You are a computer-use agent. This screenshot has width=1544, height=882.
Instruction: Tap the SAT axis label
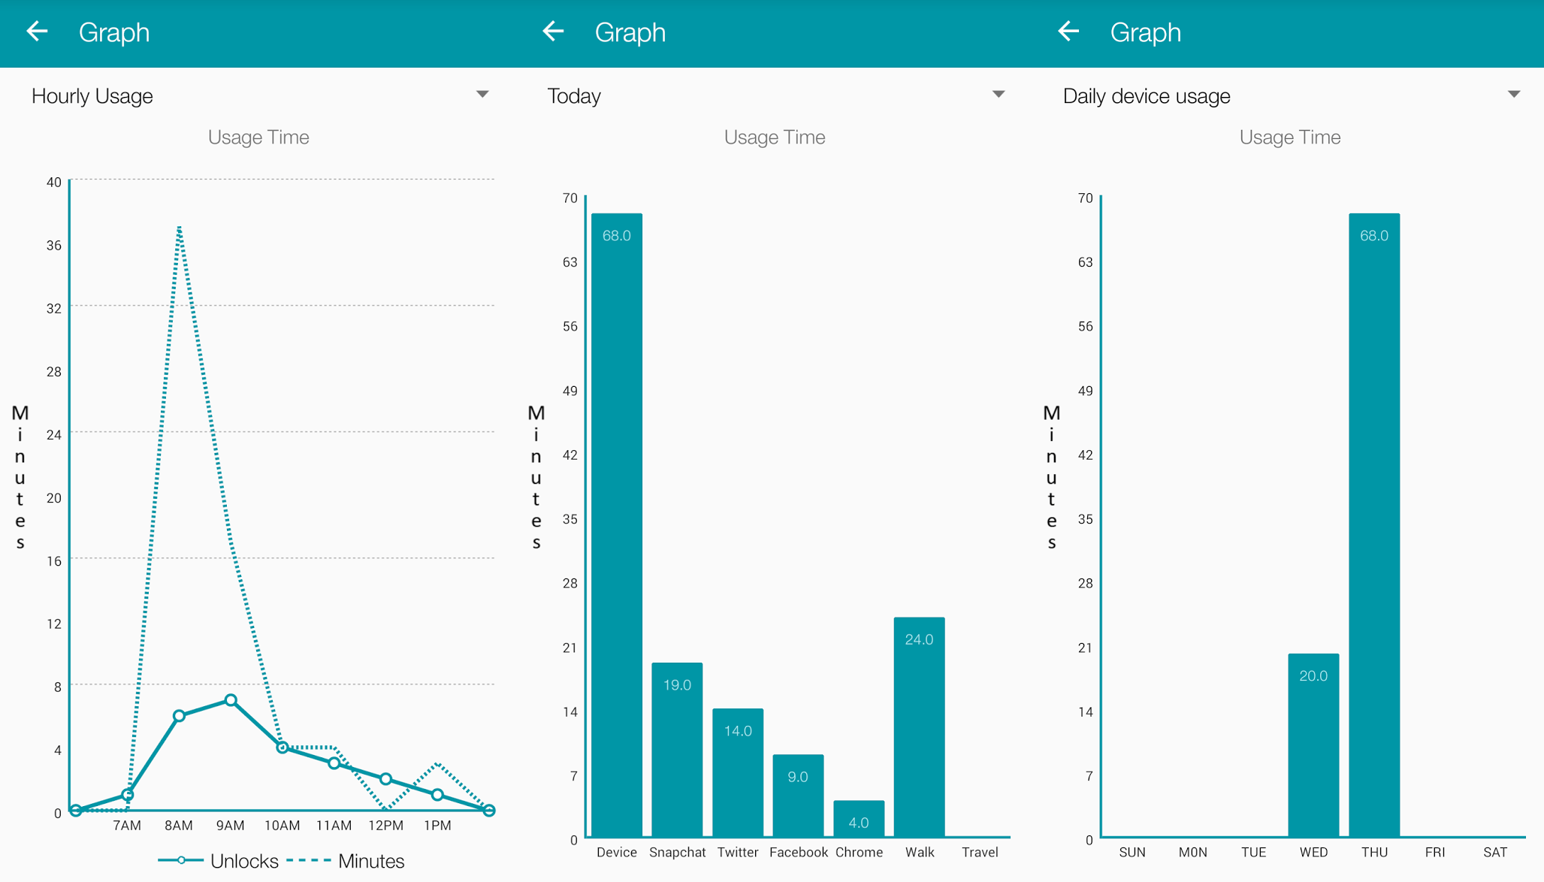point(1495,852)
